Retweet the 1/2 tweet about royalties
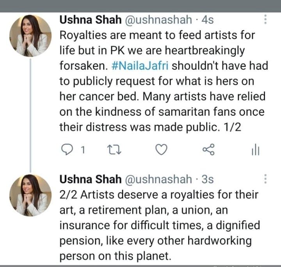The width and height of the screenshot is (281, 267). (114, 150)
